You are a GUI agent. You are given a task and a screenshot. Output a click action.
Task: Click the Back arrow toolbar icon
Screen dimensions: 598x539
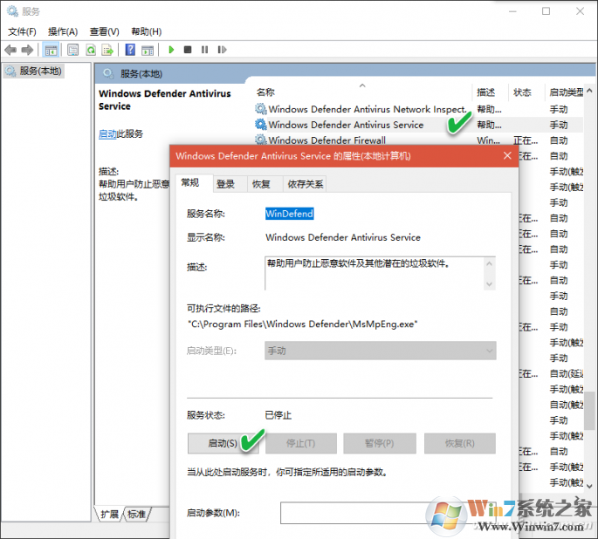[x=10, y=50]
